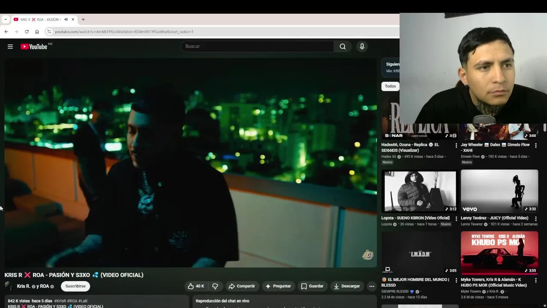Activate voice search microphone
This screenshot has width=547, height=308.
(x=362, y=47)
